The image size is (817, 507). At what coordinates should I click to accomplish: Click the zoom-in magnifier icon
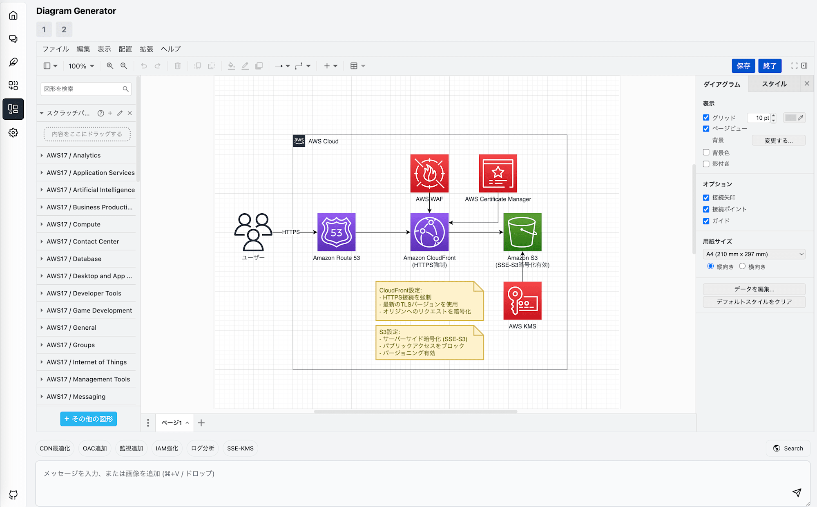110,65
